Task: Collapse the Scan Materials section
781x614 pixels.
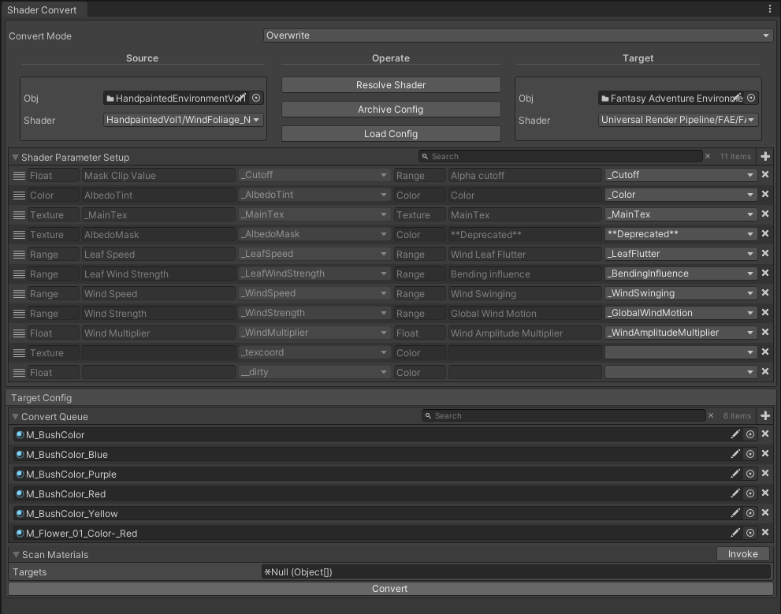Action: pos(14,554)
